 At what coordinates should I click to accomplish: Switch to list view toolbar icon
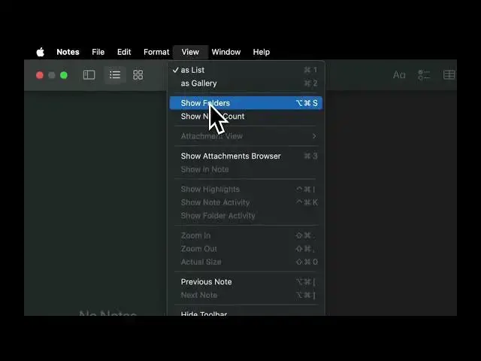coord(115,75)
